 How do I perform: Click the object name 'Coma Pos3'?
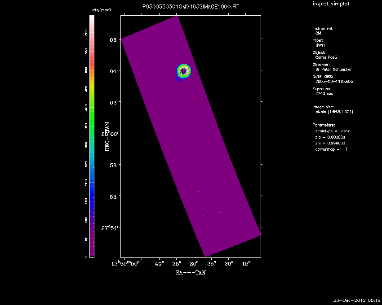[x=326, y=57]
